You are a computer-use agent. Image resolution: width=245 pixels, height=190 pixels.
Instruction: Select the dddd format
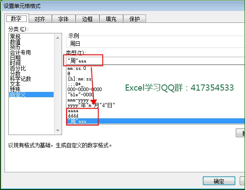click(155, 116)
